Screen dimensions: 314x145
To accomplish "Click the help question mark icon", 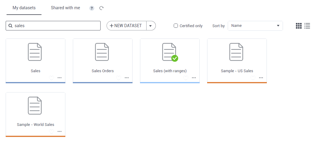I will coord(92,8).
